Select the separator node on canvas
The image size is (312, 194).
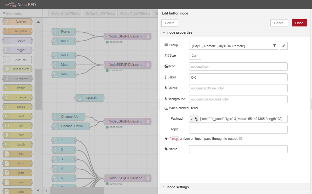pos(90,98)
